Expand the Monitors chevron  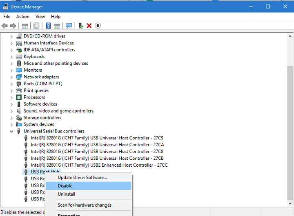pos(11,71)
